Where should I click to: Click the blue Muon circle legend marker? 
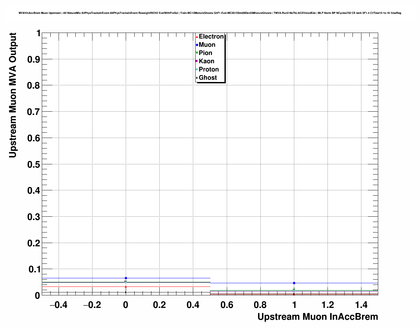coord(197,45)
